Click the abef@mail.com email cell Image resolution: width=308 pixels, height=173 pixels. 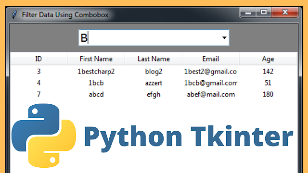click(x=211, y=95)
